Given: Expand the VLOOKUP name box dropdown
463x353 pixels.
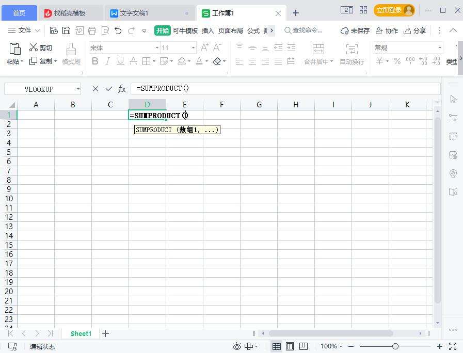Looking at the screenshot, I should (78, 89).
